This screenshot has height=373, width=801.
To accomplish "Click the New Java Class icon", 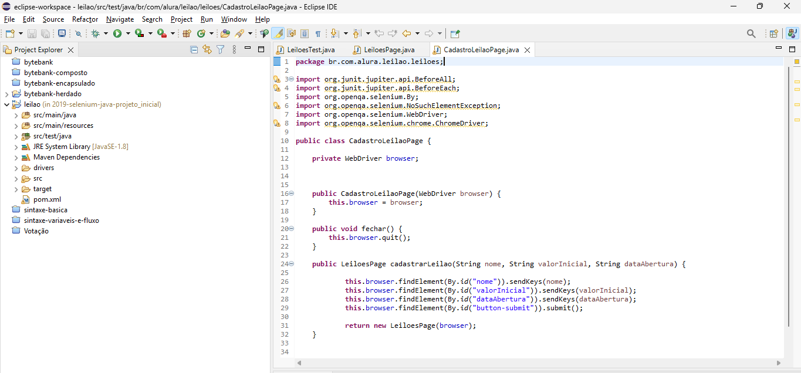I will (201, 33).
